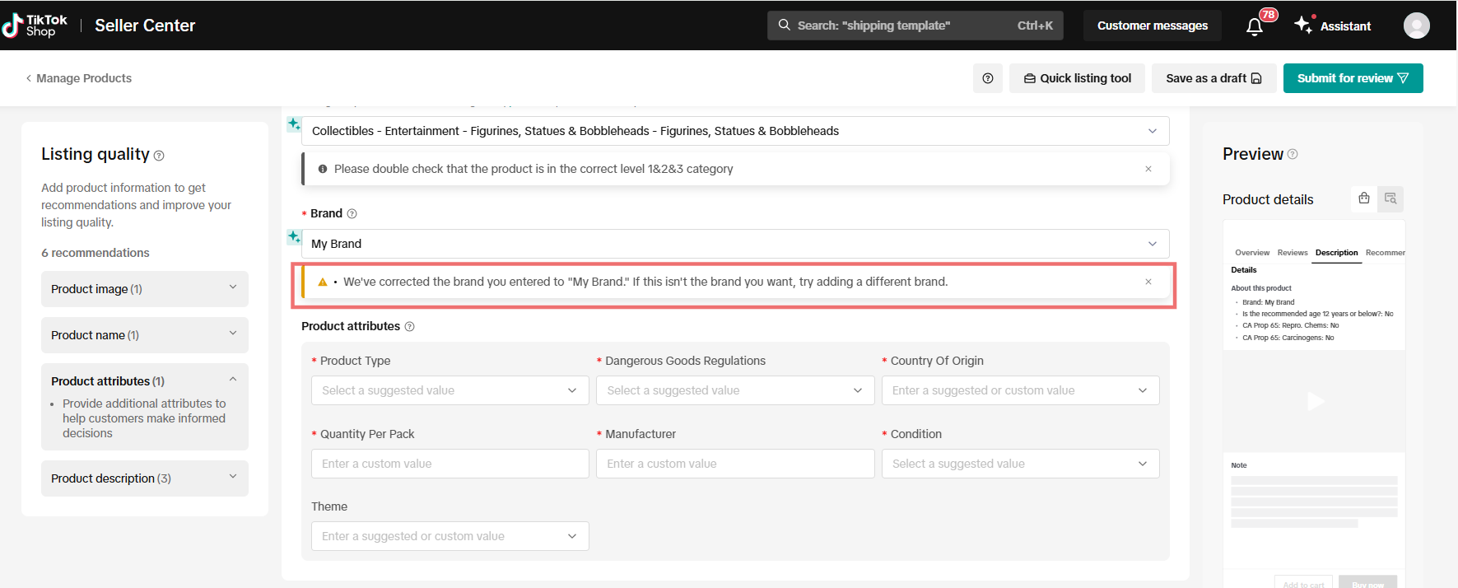
Task: Click Save as a draft
Action: pos(1213,78)
